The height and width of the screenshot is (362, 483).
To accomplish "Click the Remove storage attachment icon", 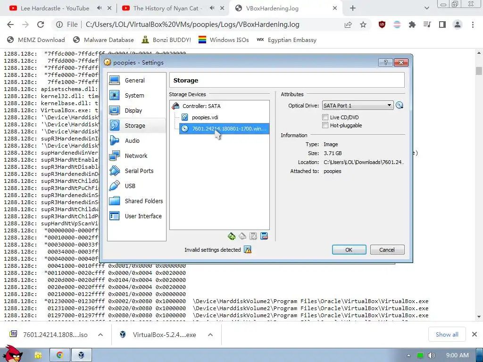I will pos(264,236).
